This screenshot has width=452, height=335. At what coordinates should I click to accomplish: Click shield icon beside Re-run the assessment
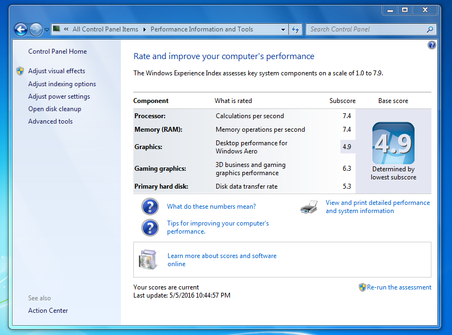tap(363, 287)
